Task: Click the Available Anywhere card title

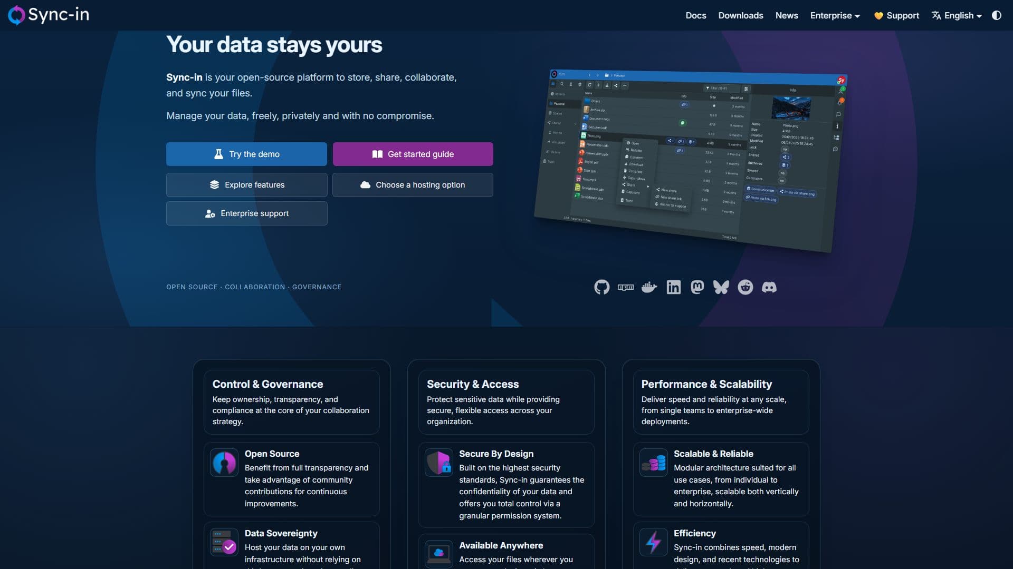Action: [x=501, y=545]
